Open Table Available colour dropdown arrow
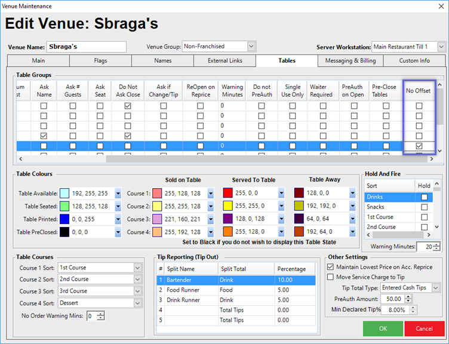Image resolution: width=449 pixels, height=344 pixels. pos(118,193)
